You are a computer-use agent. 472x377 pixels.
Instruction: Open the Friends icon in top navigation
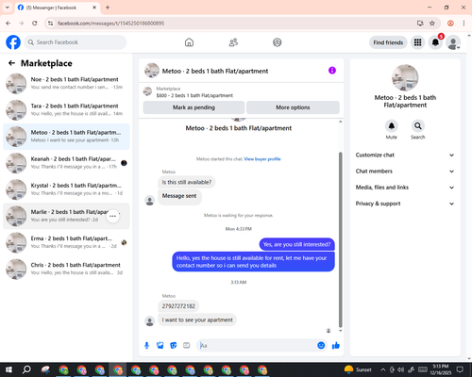[233, 42]
